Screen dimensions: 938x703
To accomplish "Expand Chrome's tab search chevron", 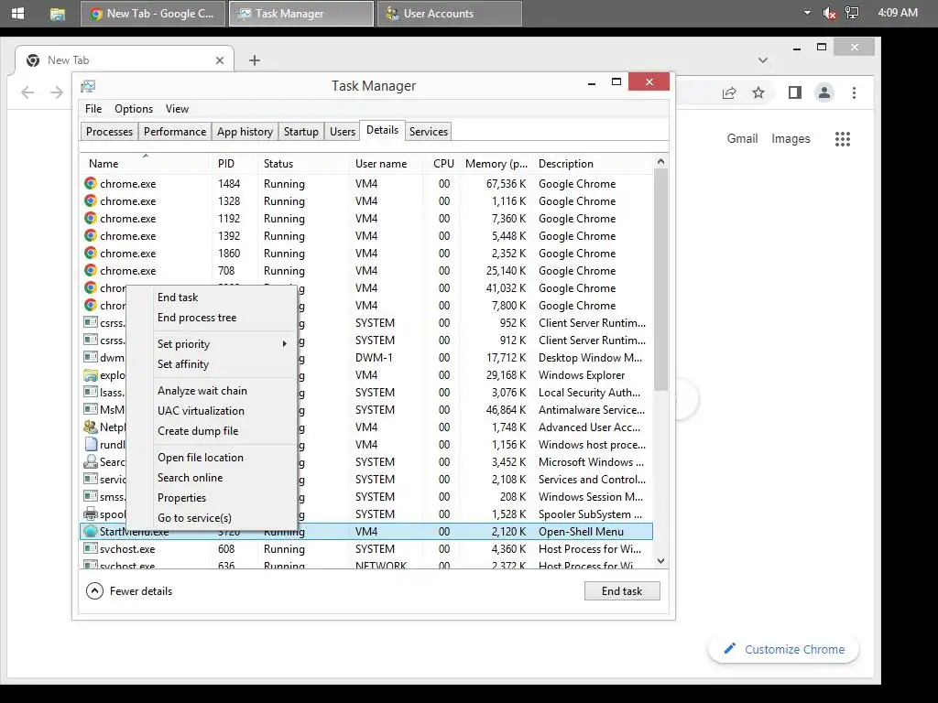I will point(763,60).
